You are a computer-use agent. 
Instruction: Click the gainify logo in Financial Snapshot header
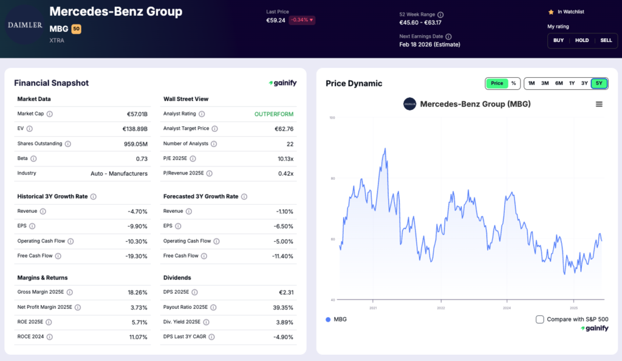[x=283, y=83]
